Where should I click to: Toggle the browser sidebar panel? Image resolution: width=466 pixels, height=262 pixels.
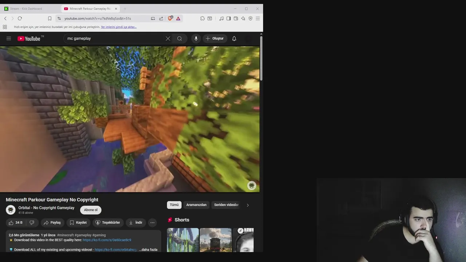(x=229, y=19)
